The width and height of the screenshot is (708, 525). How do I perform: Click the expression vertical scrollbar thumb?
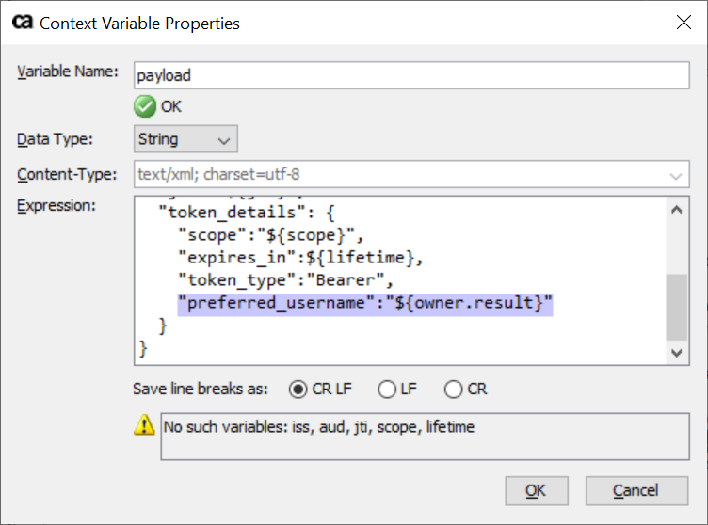tap(677, 307)
